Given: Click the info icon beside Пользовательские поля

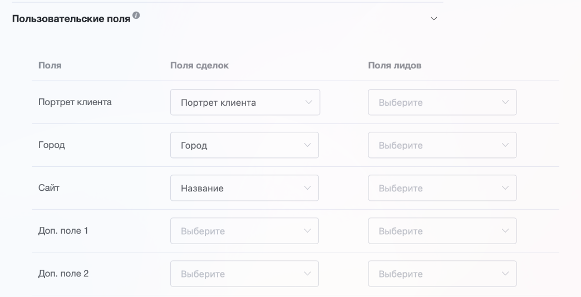Looking at the screenshot, I should [136, 15].
